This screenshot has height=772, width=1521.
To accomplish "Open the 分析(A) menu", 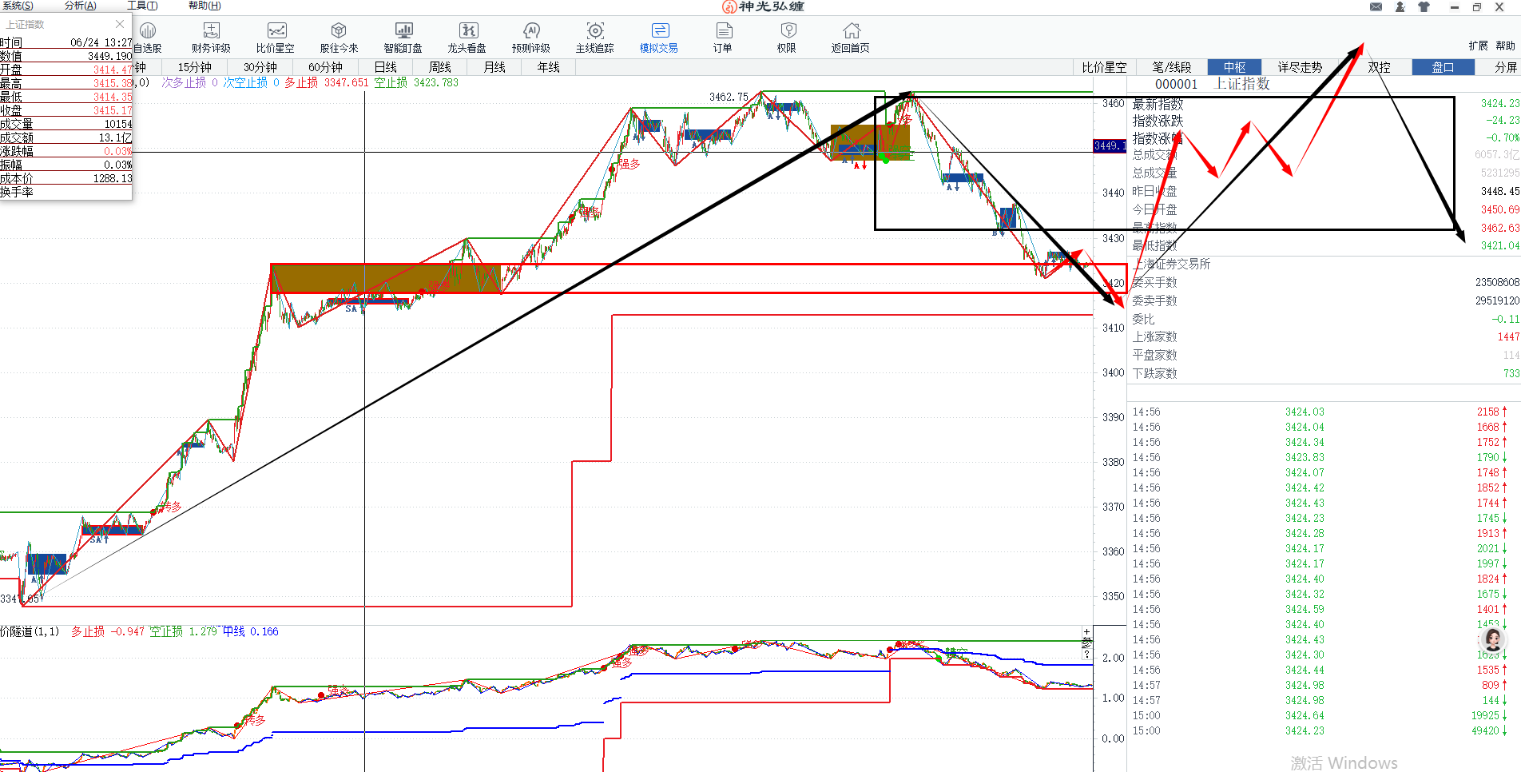I will [80, 6].
